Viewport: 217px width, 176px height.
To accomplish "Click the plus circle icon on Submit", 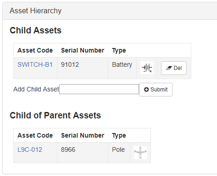I will pyautogui.click(x=146, y=90).
